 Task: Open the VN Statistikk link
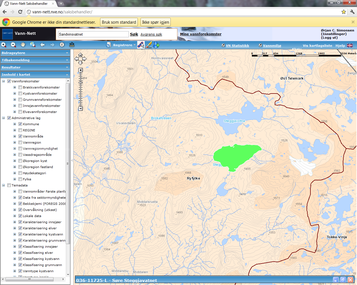237,46
